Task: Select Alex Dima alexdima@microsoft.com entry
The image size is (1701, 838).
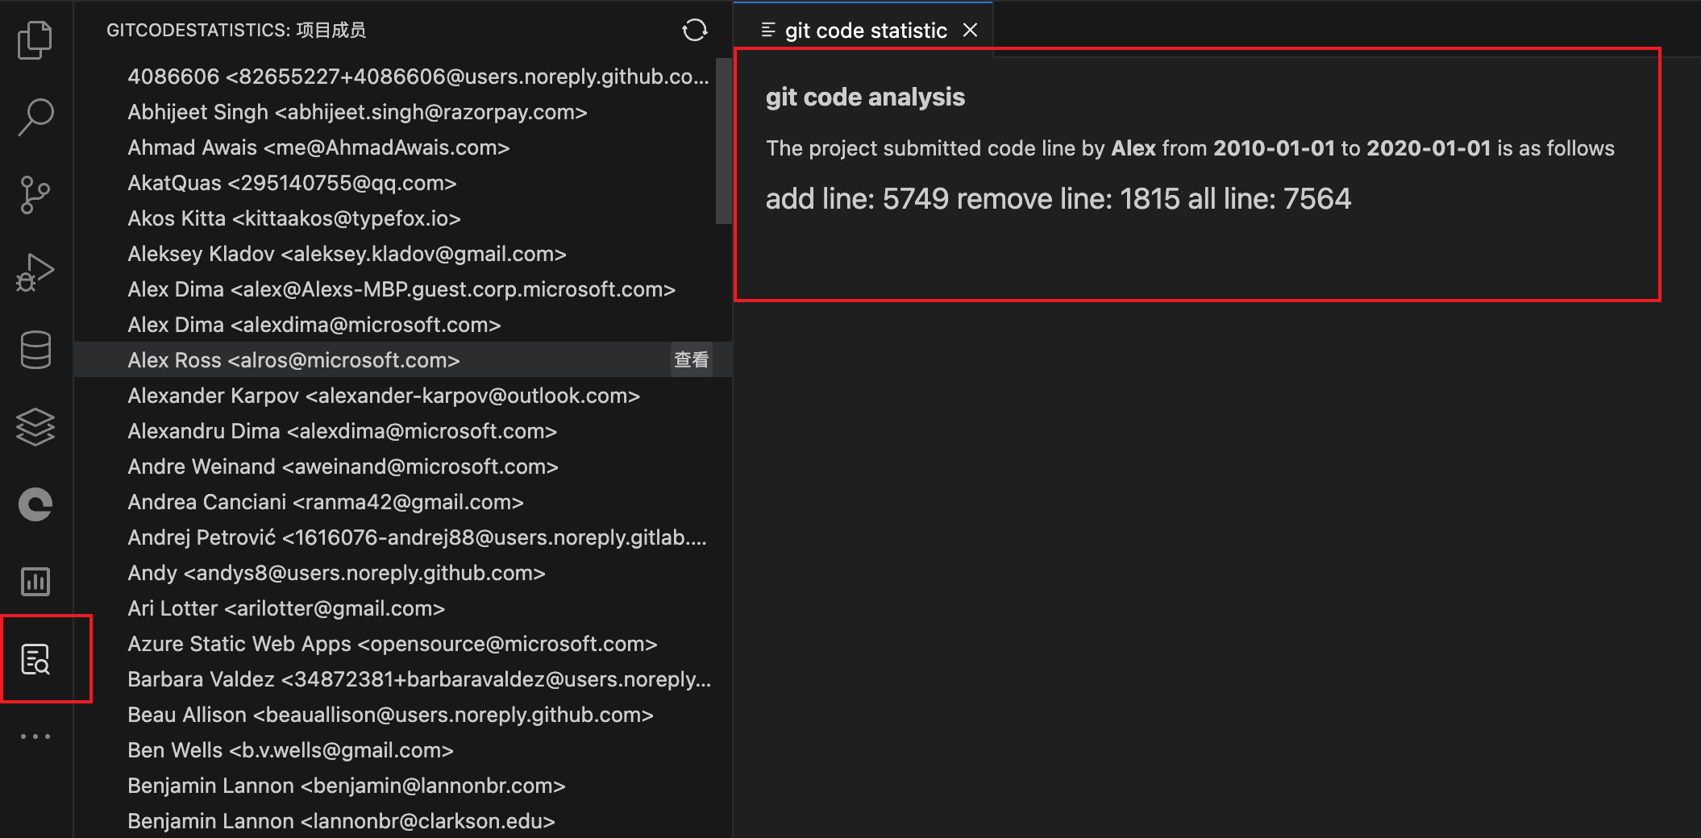Action: tap(314, 325)
